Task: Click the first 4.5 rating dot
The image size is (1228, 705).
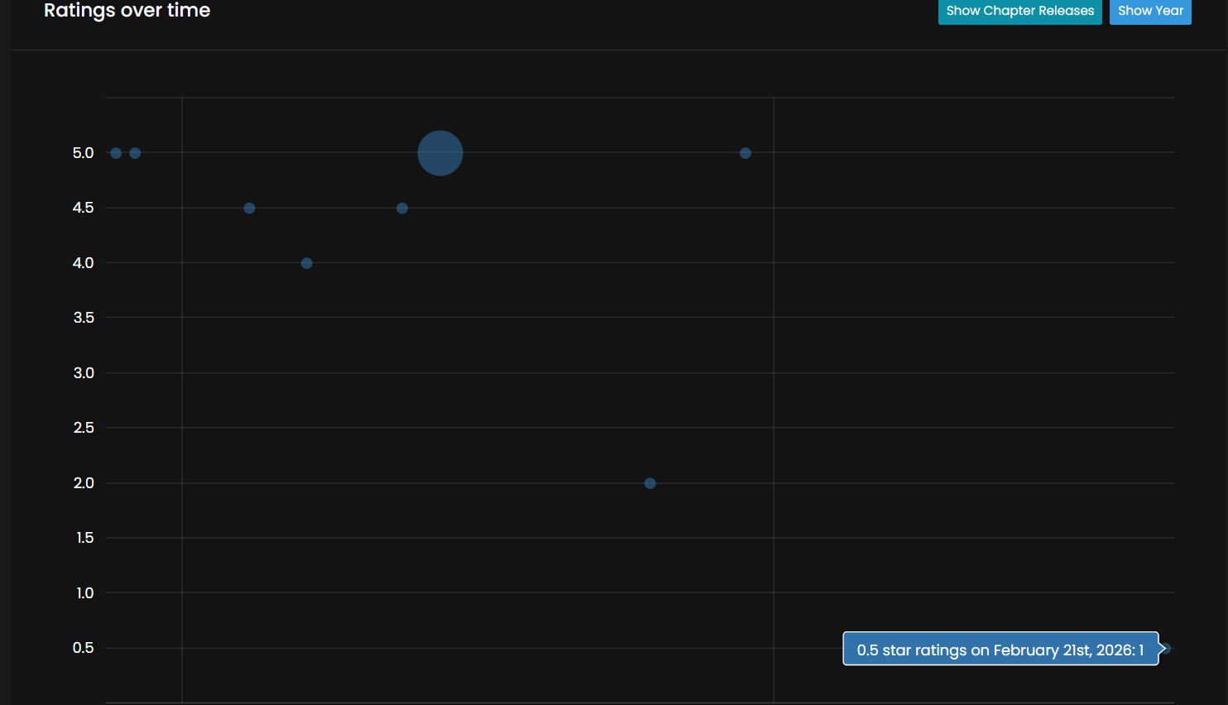Action: (x=250, y=209)
